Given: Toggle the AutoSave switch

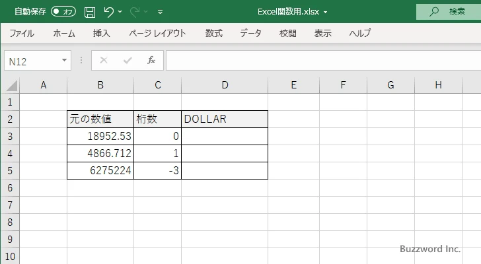Looking at the screenshot, I should coord(63,12).
